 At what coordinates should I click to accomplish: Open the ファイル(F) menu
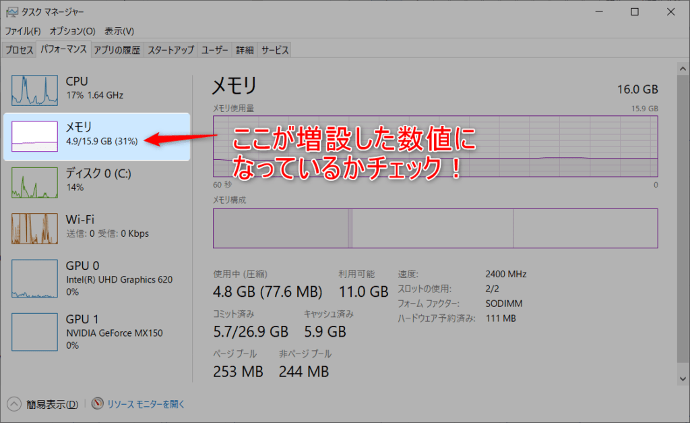23,31
